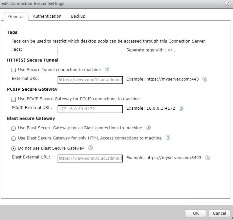The width and height of the screenshot is (233, 220).
Task: Click the PCoIP External URL field
Action: tap(90, 109)
